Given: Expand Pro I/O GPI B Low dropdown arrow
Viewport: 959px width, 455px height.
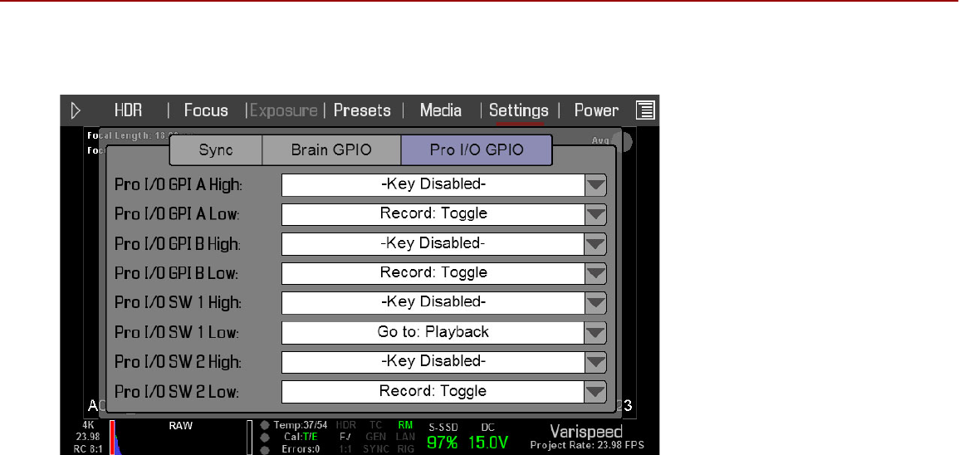Looking at the screenshot, I should (595, 273).
